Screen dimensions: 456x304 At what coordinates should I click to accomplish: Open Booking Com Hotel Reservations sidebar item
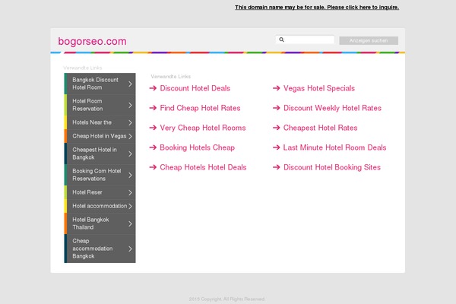click(x=100, y=175)
